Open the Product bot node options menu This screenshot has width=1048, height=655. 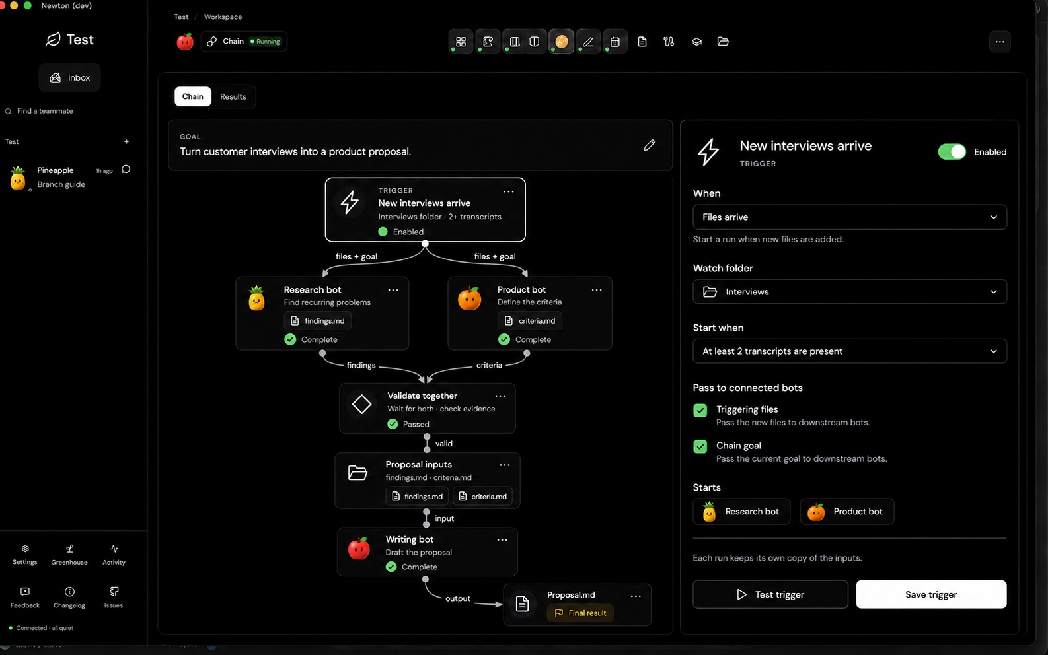[597, 290]
